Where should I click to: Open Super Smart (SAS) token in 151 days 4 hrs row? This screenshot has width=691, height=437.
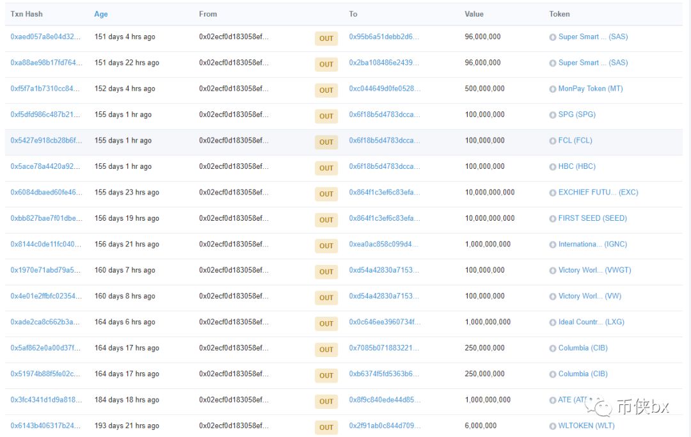point(592,37)
